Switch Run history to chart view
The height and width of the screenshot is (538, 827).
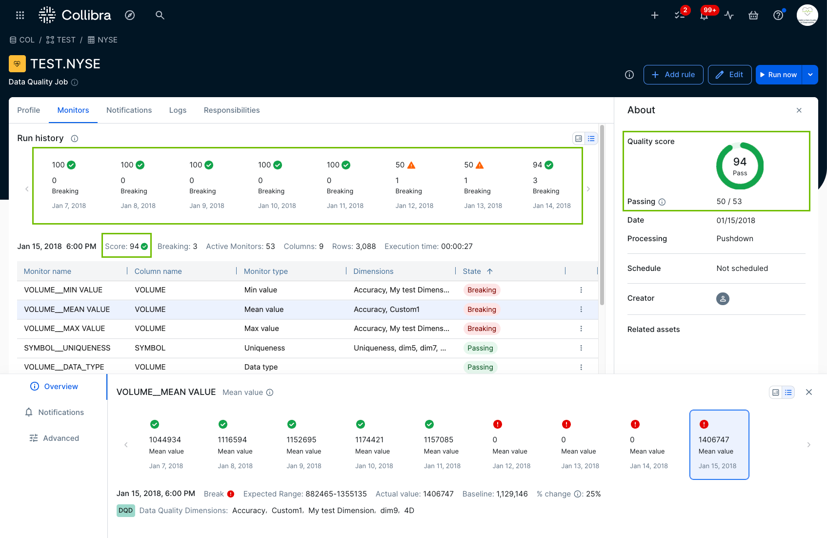(x=579, y=139)
